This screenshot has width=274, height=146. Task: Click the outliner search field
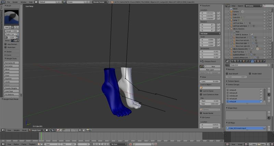[x=268, y=6]
